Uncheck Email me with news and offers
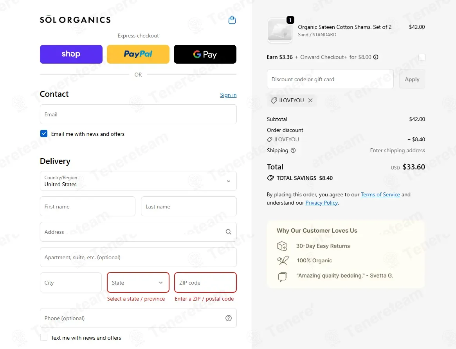 (x=44, y=134)
